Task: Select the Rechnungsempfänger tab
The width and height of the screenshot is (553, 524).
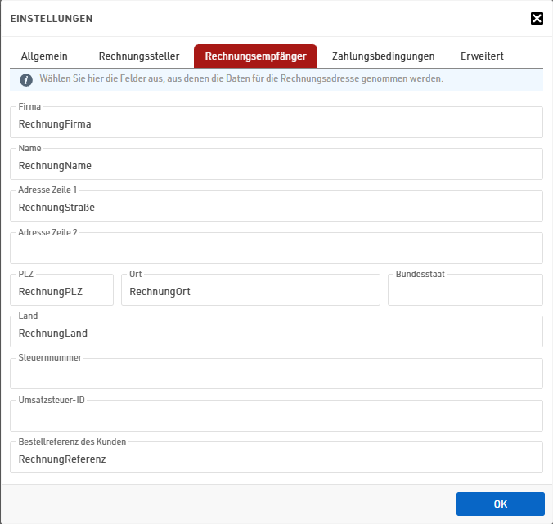Action: pyautogui.click(x=255, y=56)
